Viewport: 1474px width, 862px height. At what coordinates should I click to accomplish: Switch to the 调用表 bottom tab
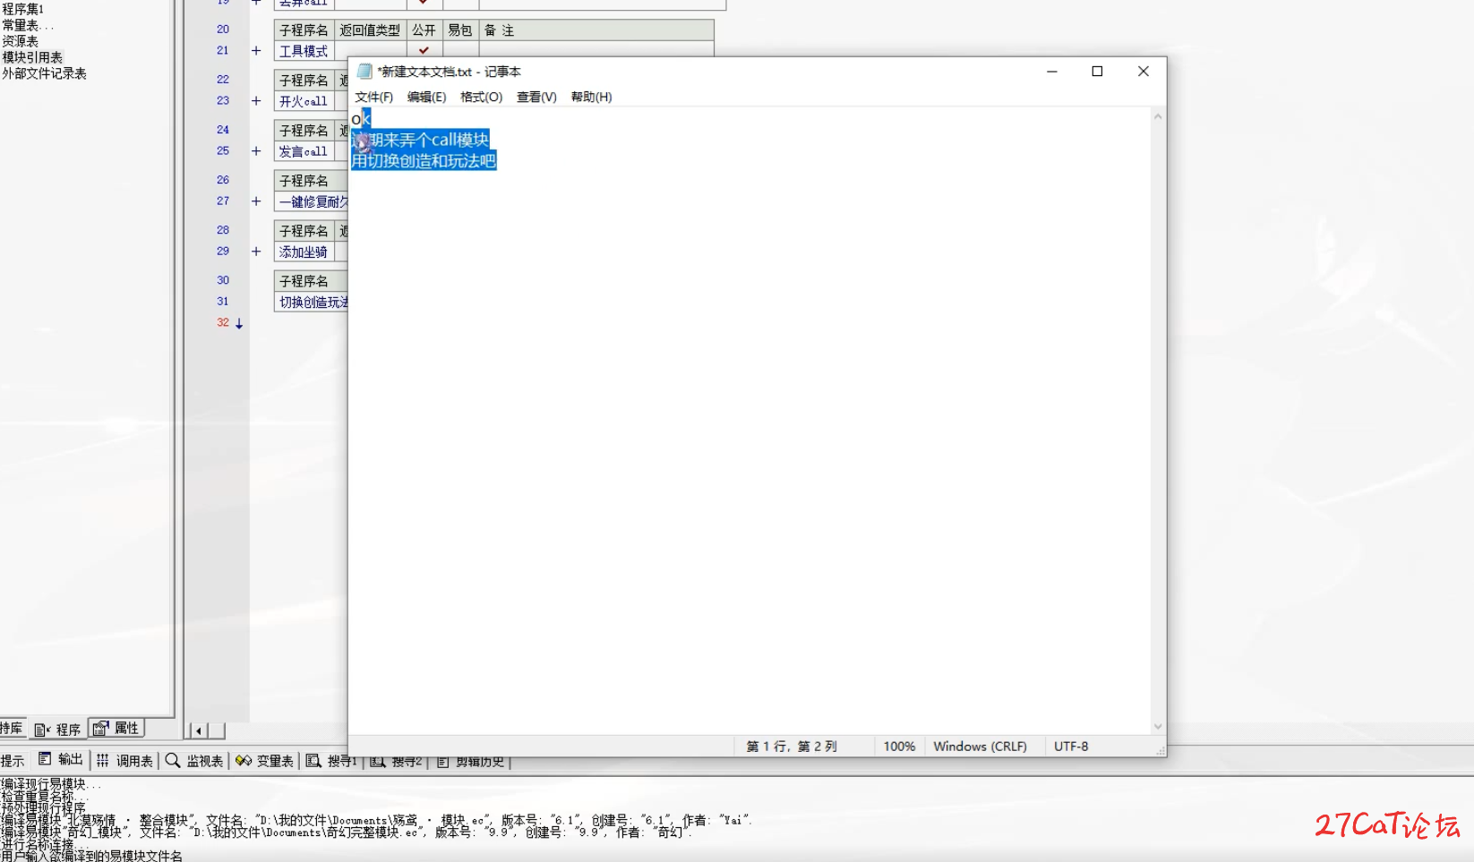[x=124, y=761]
